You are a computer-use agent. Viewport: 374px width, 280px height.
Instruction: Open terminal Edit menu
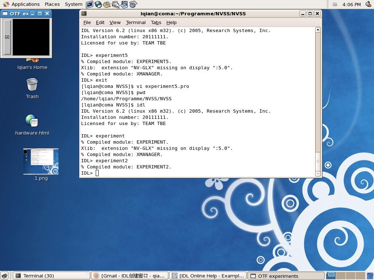100,22
